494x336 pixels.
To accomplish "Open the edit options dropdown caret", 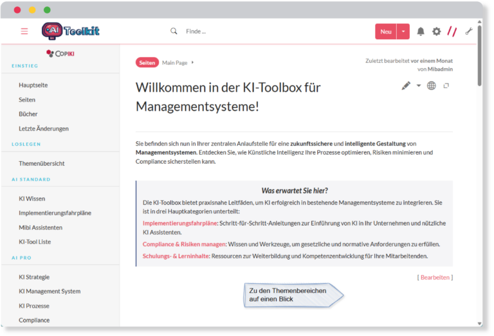I will (418, 85).
